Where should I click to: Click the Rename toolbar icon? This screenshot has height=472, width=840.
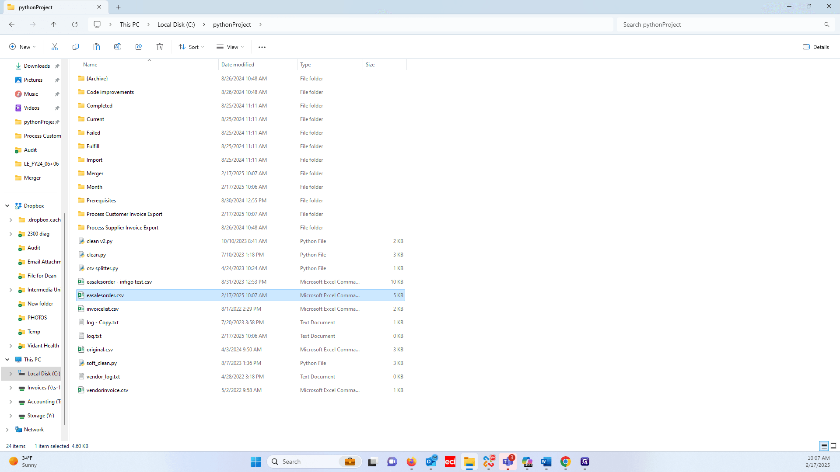[118, 47]
